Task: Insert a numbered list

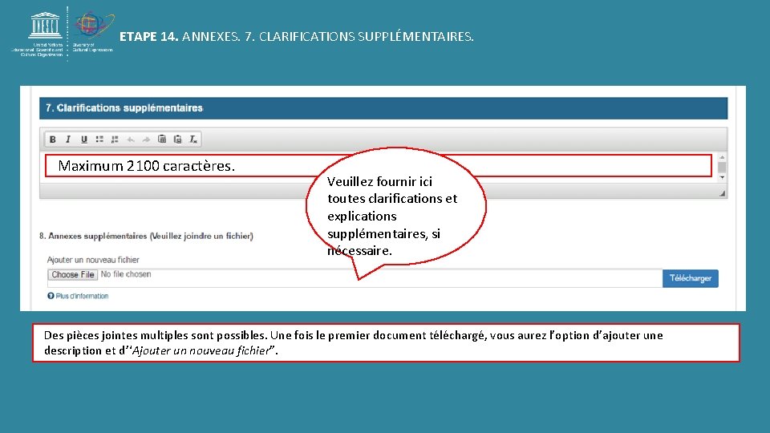Action: (x=115, y=140)
